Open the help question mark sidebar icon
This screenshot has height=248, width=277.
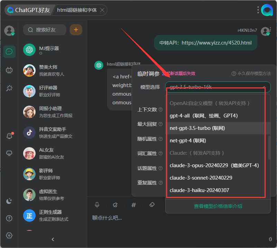pyautogui.click(x=9, y=218)
